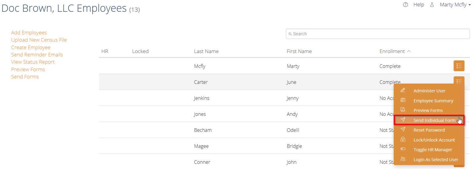The image size is (476, 169).
Task: Expand the Marty Mcfly user dropdown
Action: [x=455, y=5]
